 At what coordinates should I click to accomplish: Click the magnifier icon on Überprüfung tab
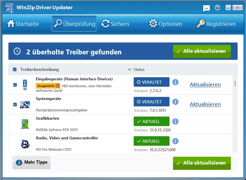pos(58,24)
